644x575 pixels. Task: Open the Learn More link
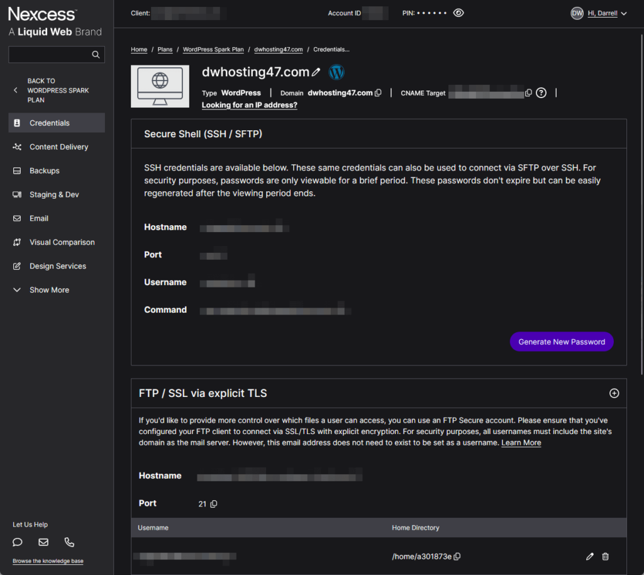(521, 443)
